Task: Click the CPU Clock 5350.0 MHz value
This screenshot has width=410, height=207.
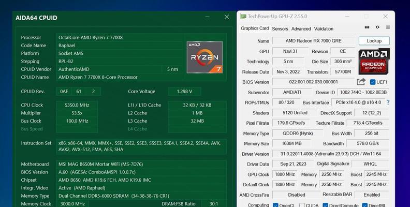Action: (77, 105)
